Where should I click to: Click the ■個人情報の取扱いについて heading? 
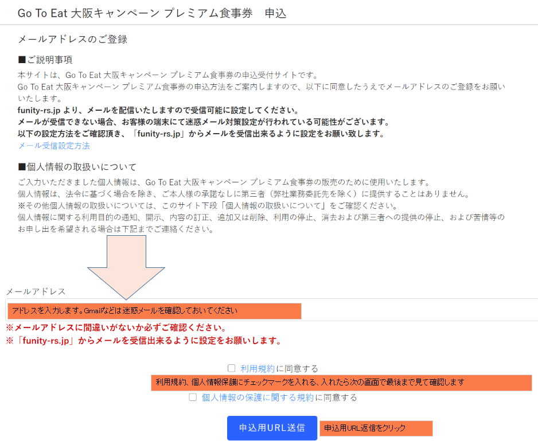pos(77,167)
